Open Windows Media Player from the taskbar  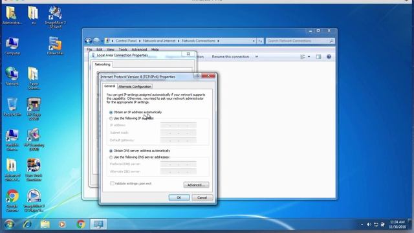pyautogui.click(x=62, y=225)
